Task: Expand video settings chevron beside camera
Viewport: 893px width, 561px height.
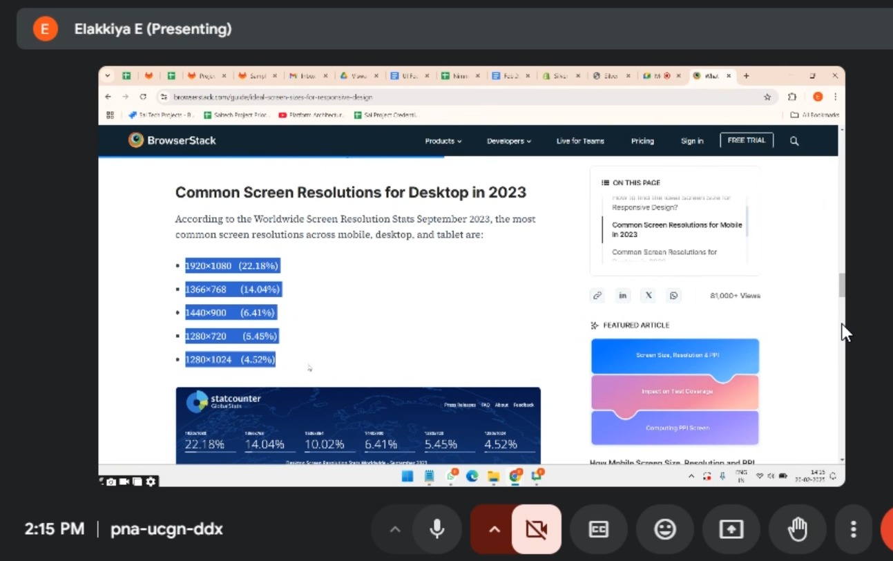Action: click(x=494, y=529)
